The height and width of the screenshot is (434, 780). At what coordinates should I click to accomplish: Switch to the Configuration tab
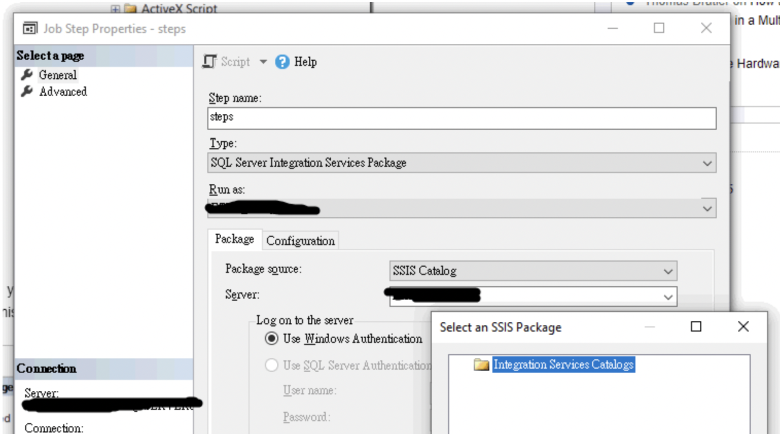tap(300, 240)
